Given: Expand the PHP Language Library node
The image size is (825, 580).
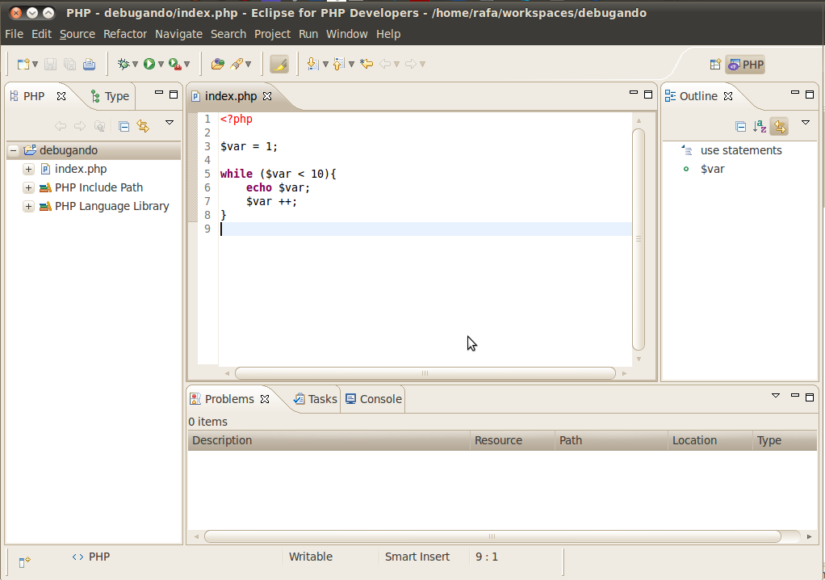Looking at the screenshot, I should point(29,206).
